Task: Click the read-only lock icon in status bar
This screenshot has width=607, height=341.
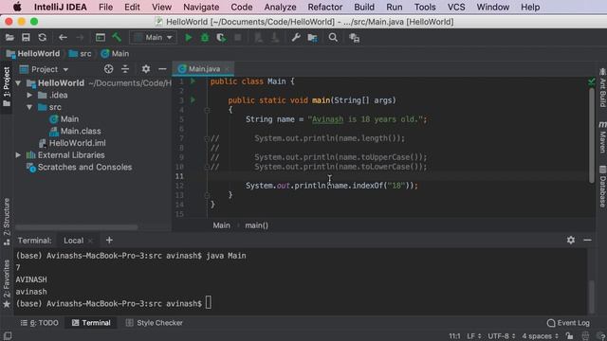Action: coord(569,336)
